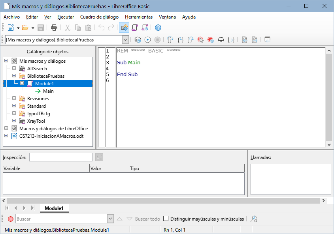The width and height of the screenshot is (334, 234).
Task: Run the macro with play icon
Action: (147, 40)
